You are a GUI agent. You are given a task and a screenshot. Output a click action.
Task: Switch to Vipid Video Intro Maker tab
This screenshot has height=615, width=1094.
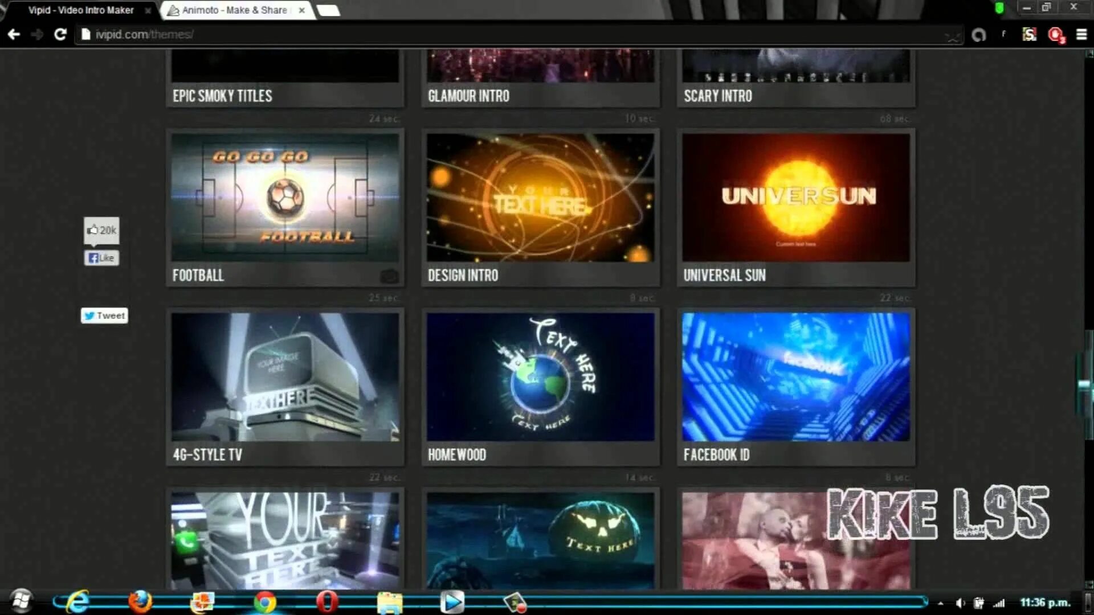(81, 10)
